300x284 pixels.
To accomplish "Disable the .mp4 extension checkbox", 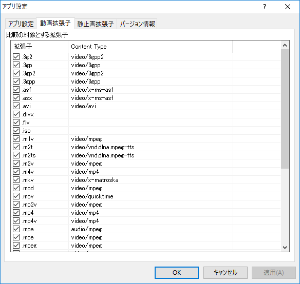I will pos(16,213).
